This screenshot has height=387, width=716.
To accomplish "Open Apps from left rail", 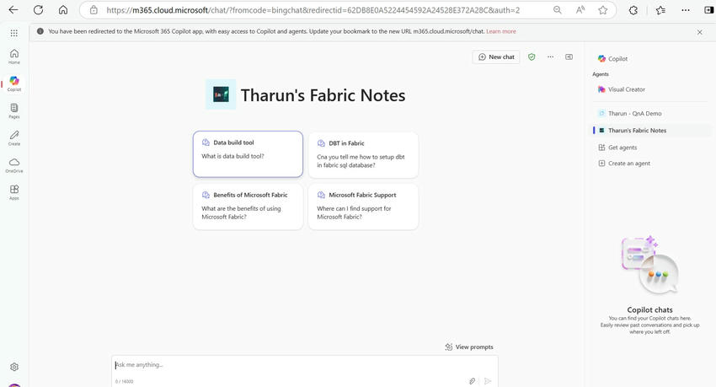I will (14, 192).
